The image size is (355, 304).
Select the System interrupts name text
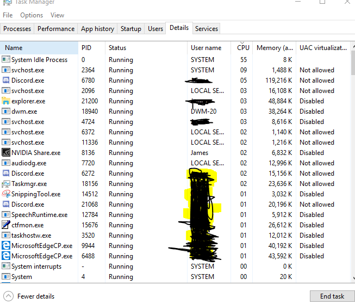(36, 266)
